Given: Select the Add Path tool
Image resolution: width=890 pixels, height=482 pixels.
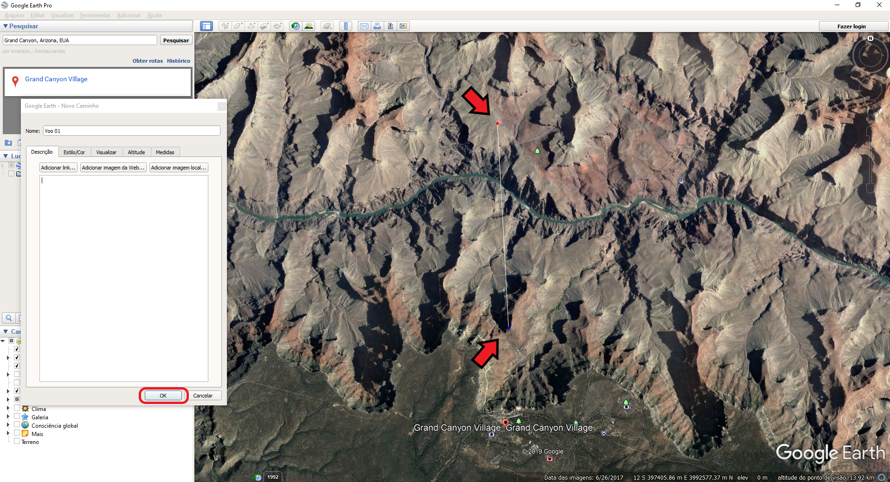Looking at the screenshot, I should tap(251, 26).
